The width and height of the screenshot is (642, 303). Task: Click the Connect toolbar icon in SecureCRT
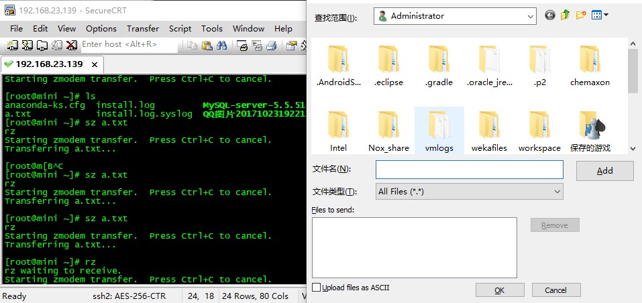tap(12, 45)
